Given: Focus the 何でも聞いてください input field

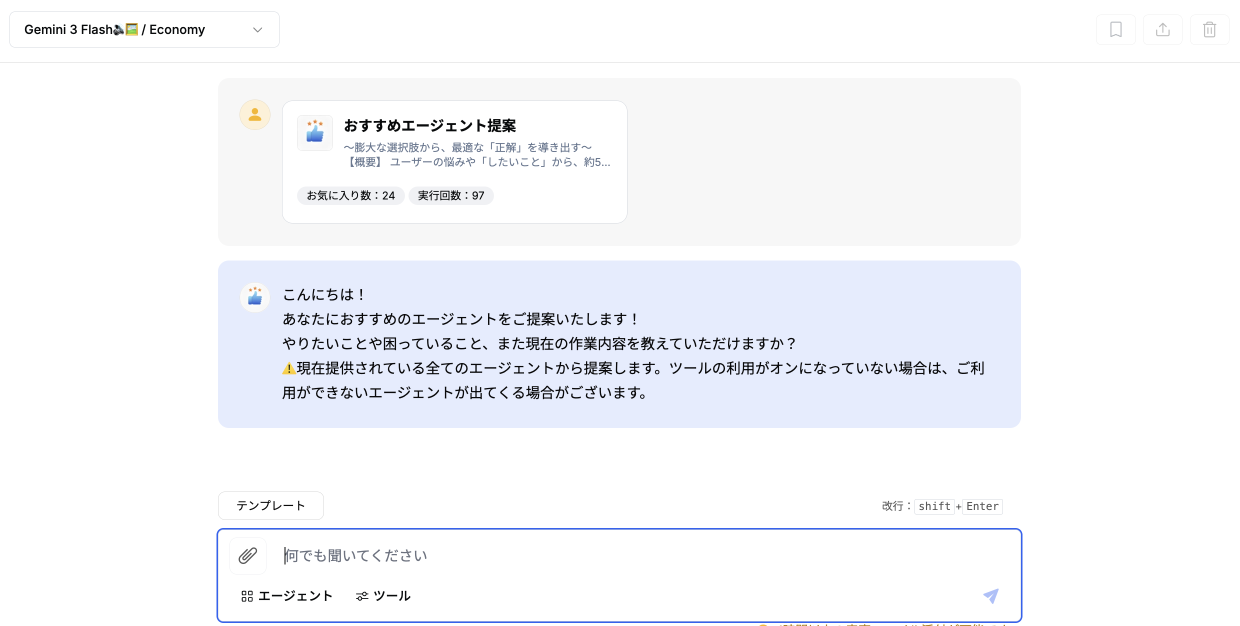Looking at the screenshot, I should [x=625, y=555].
